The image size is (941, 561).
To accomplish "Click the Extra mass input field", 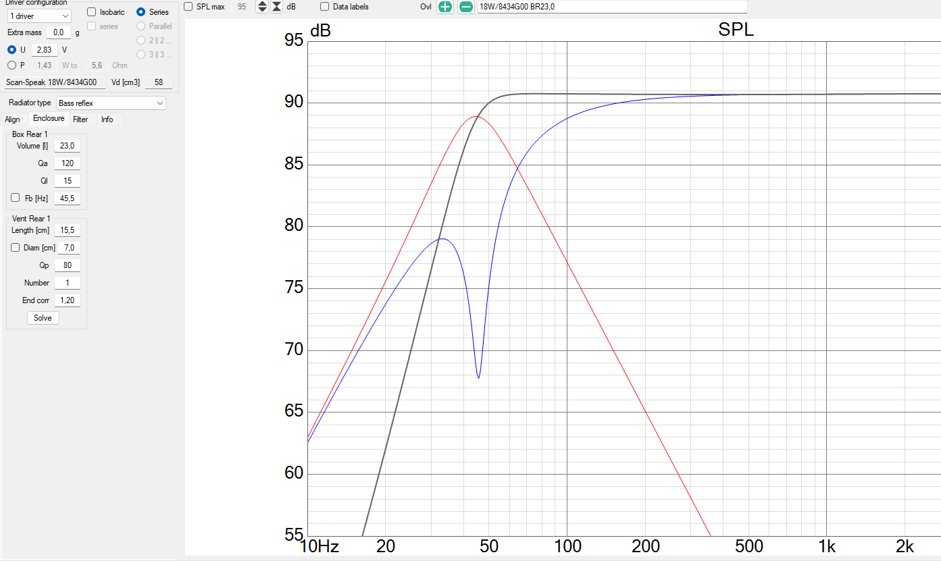I will 59,32.
